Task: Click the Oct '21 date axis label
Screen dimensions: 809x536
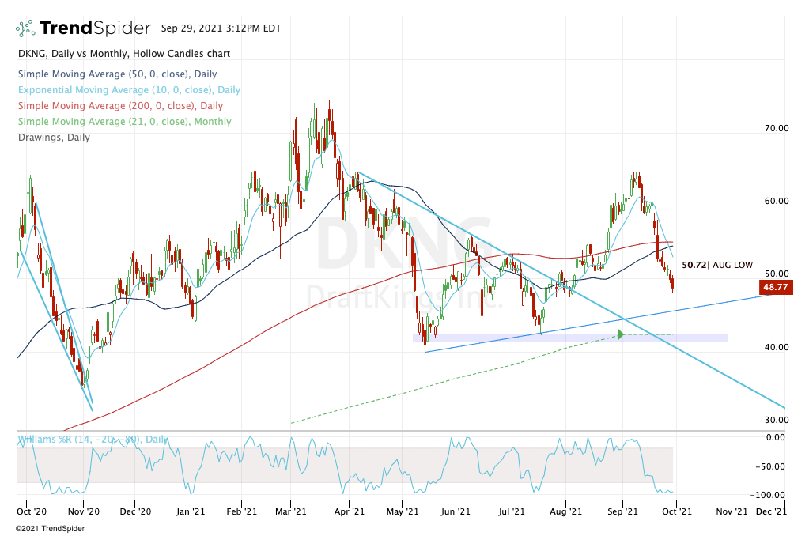Action: [x=677, y=511]
